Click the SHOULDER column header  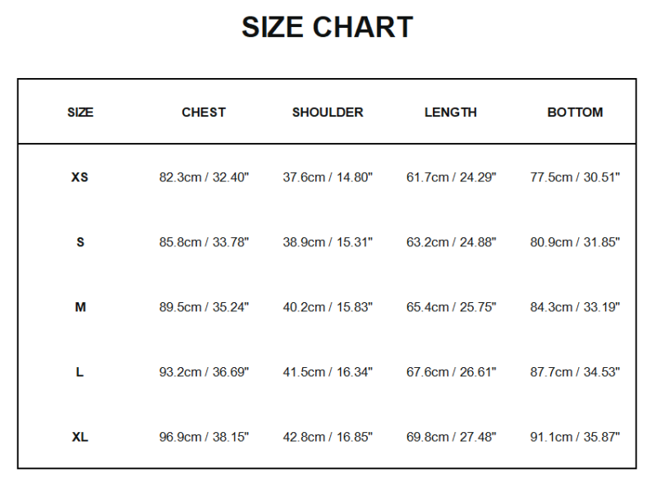328,113
